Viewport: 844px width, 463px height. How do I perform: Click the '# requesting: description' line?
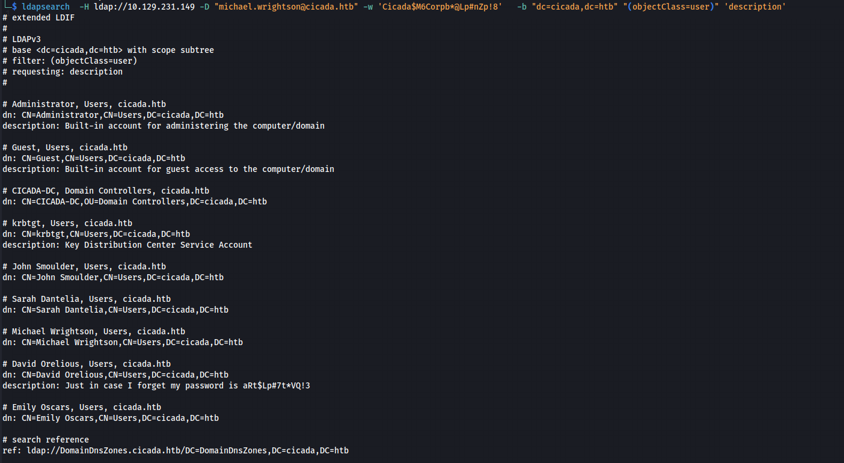point(63,72)
